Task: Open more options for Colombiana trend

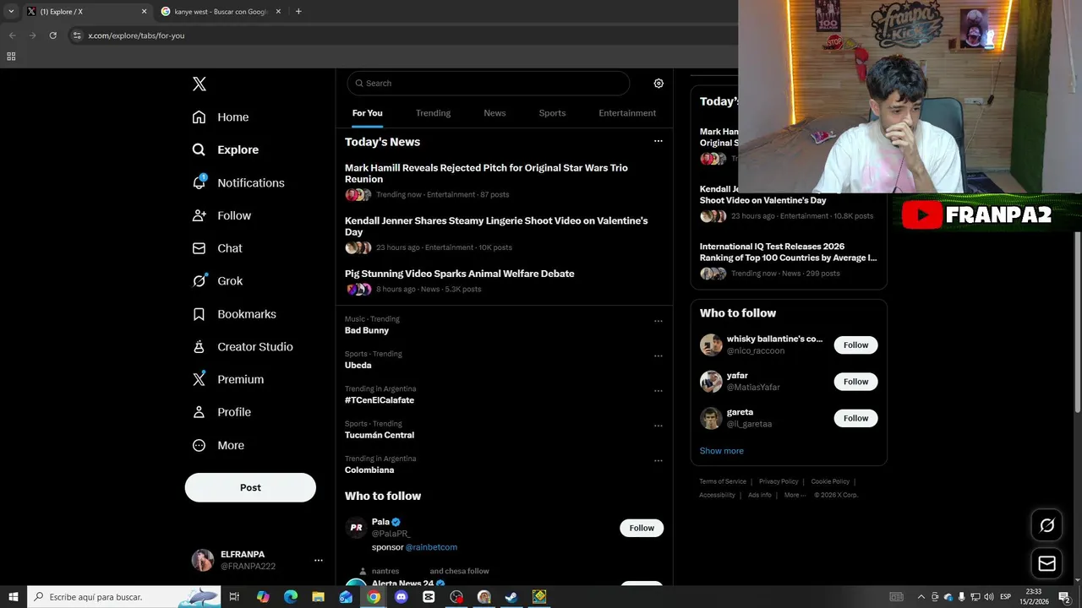Action: [658, 461]
